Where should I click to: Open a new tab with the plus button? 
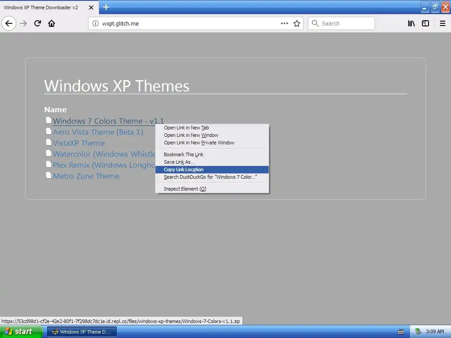pos(106,7)
